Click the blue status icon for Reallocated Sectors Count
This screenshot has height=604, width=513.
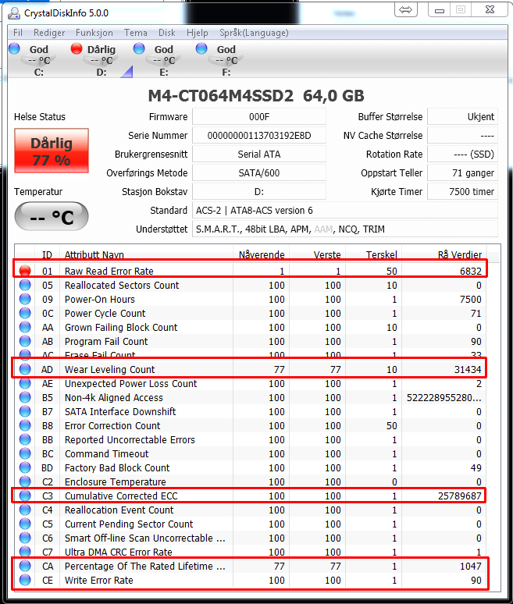pos(25,285)
